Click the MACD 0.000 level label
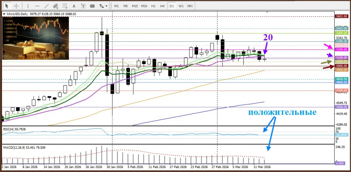351x172 pixels. tap(340, 163)
